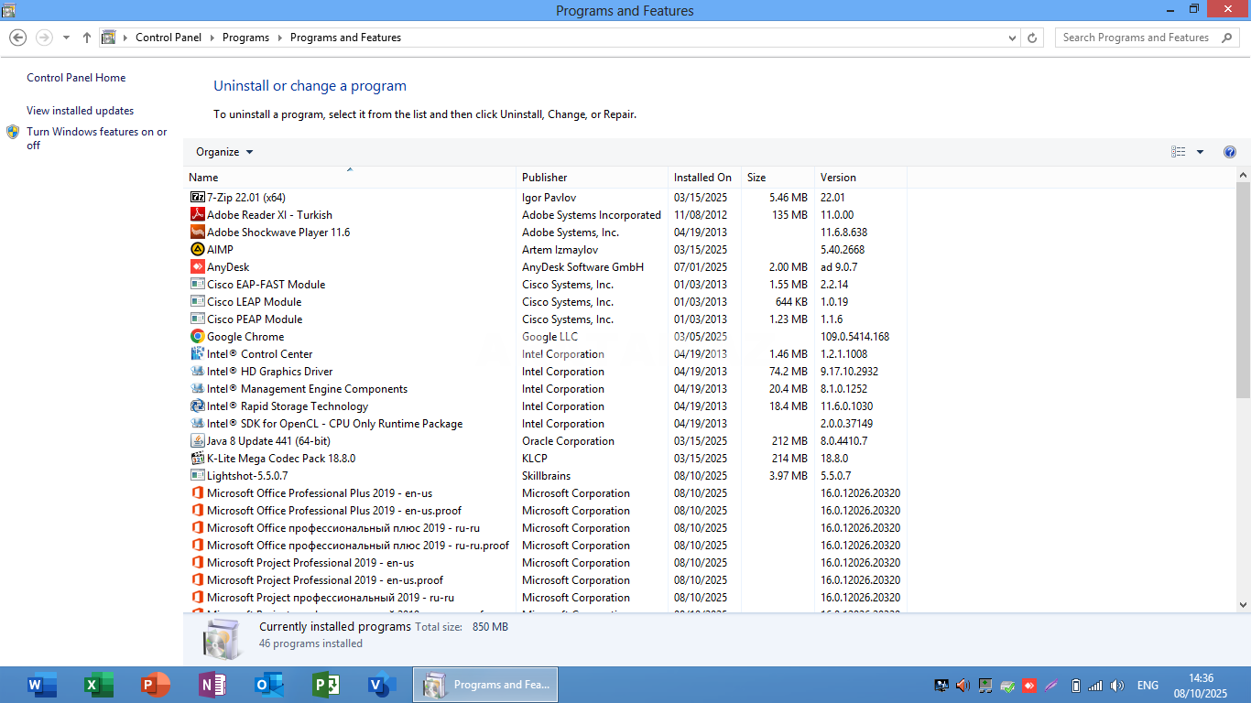Screen dimensions: 1251x703
Task: Launch Outlook taskbar icon
Action: coord(269,685)
